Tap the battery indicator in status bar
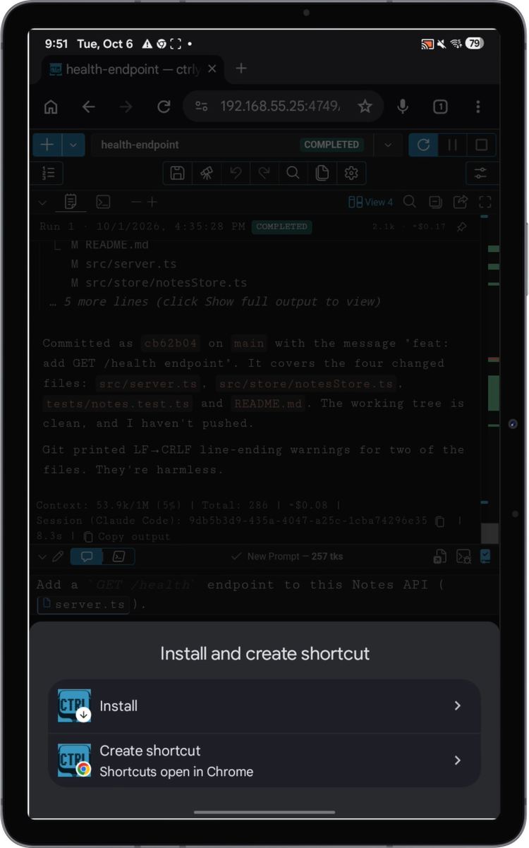This screenshot has width=529, height=848. (474, 44)
